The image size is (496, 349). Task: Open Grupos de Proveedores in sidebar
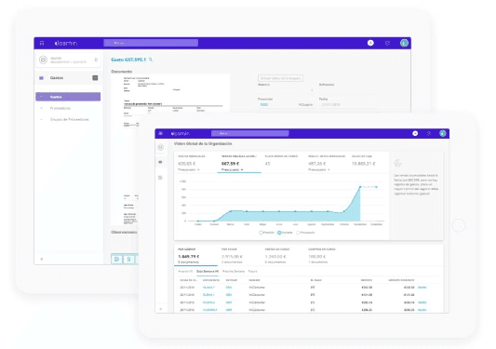pos(69,120)
